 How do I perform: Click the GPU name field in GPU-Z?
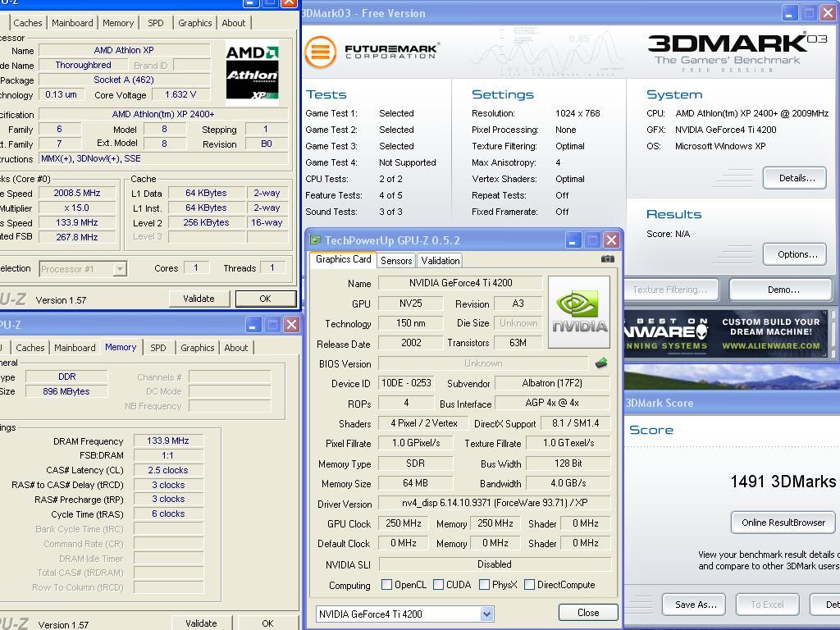(x=460, y=283)
